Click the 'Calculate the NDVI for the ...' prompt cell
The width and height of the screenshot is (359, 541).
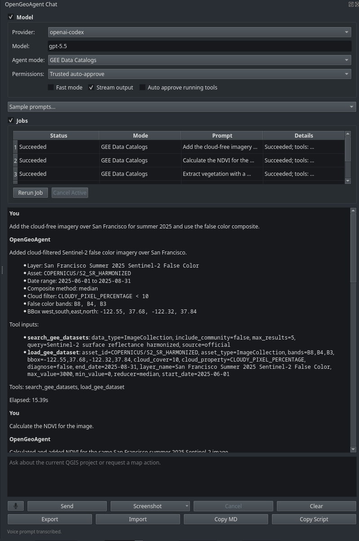[x=222, y=161]
